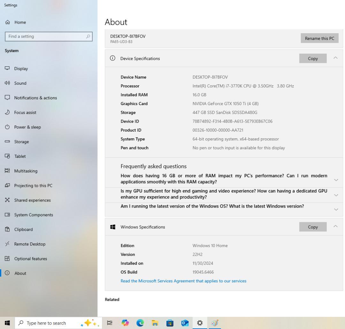Click the Windows Start button

(x=7, y=323)
